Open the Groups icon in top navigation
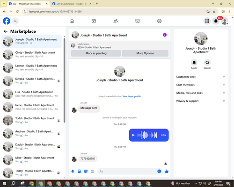Screen dimensions: 234x187 click(x=159, y=21)
